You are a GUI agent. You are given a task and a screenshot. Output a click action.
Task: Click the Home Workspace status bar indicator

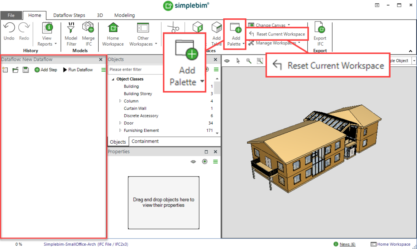391,244
